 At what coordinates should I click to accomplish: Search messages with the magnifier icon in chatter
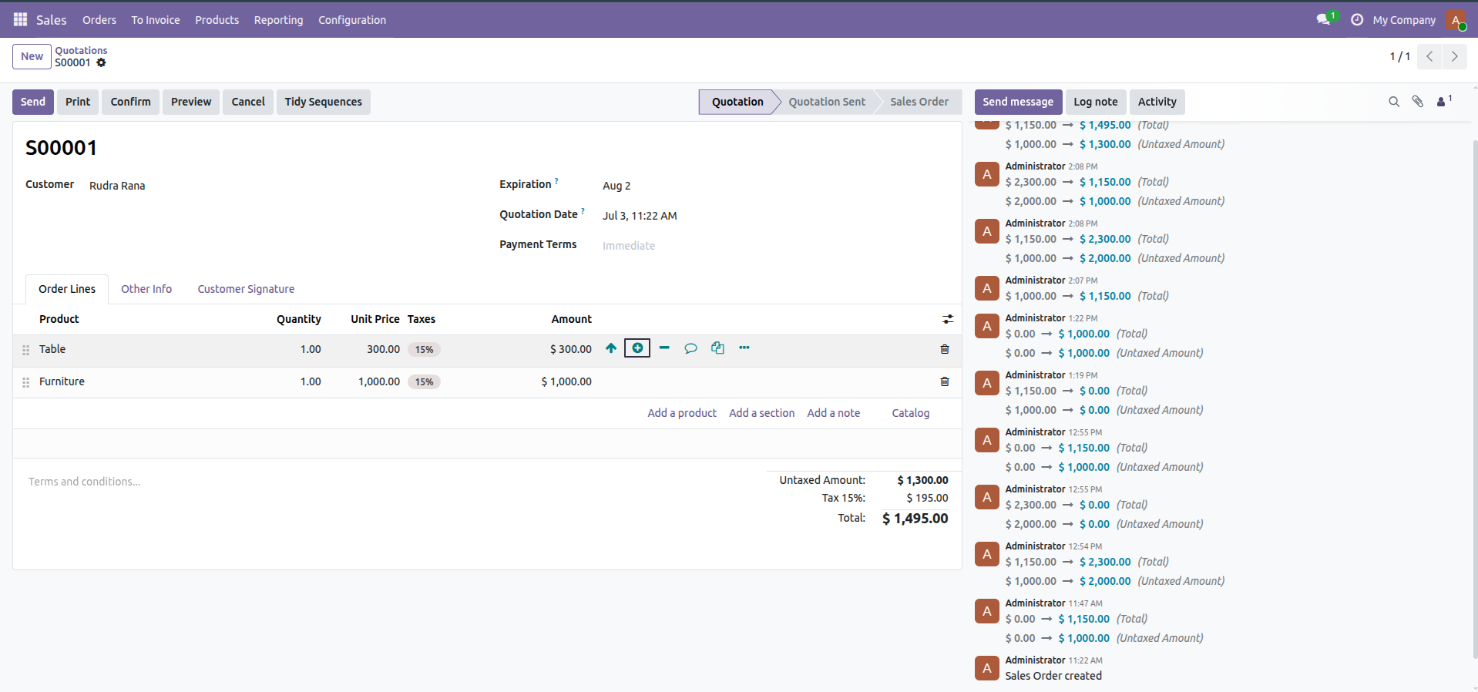[1394, 102]
